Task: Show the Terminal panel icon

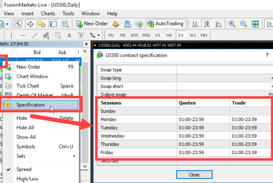Action: (x=53, y=24)
